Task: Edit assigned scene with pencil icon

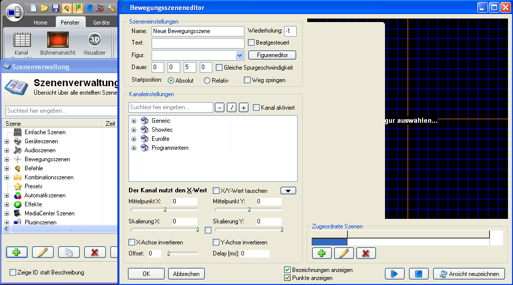Action: tap(344, 253)
